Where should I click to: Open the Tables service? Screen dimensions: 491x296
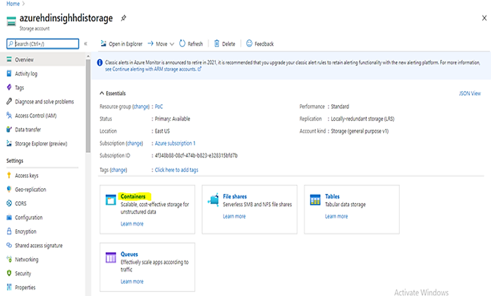coord(332,197)
